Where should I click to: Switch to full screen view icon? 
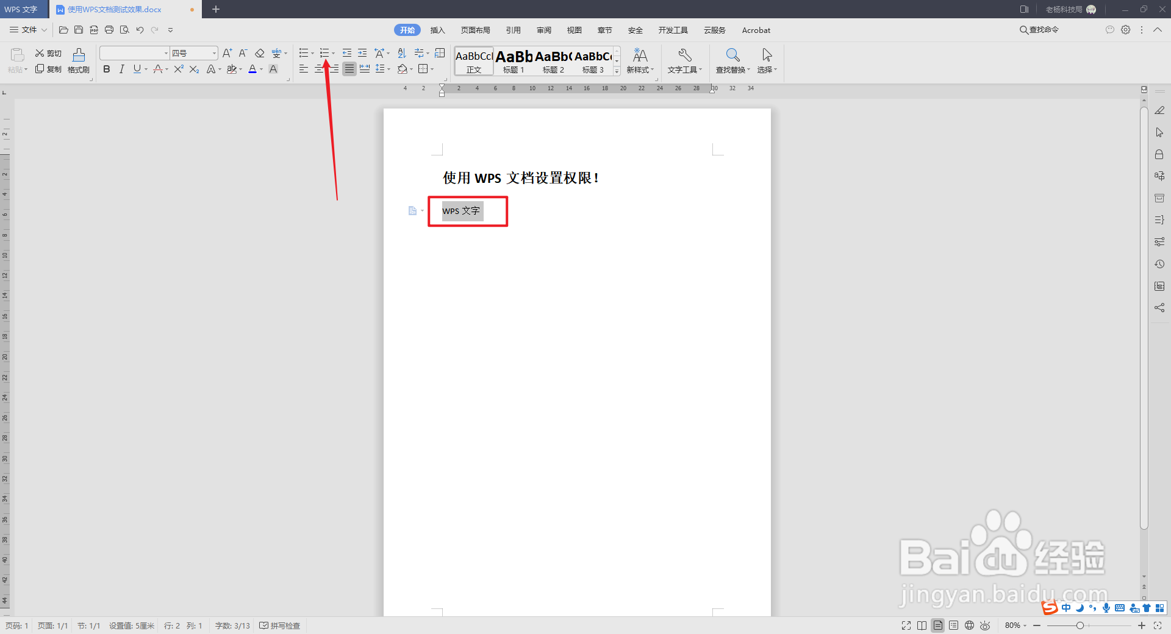[906, 625]
